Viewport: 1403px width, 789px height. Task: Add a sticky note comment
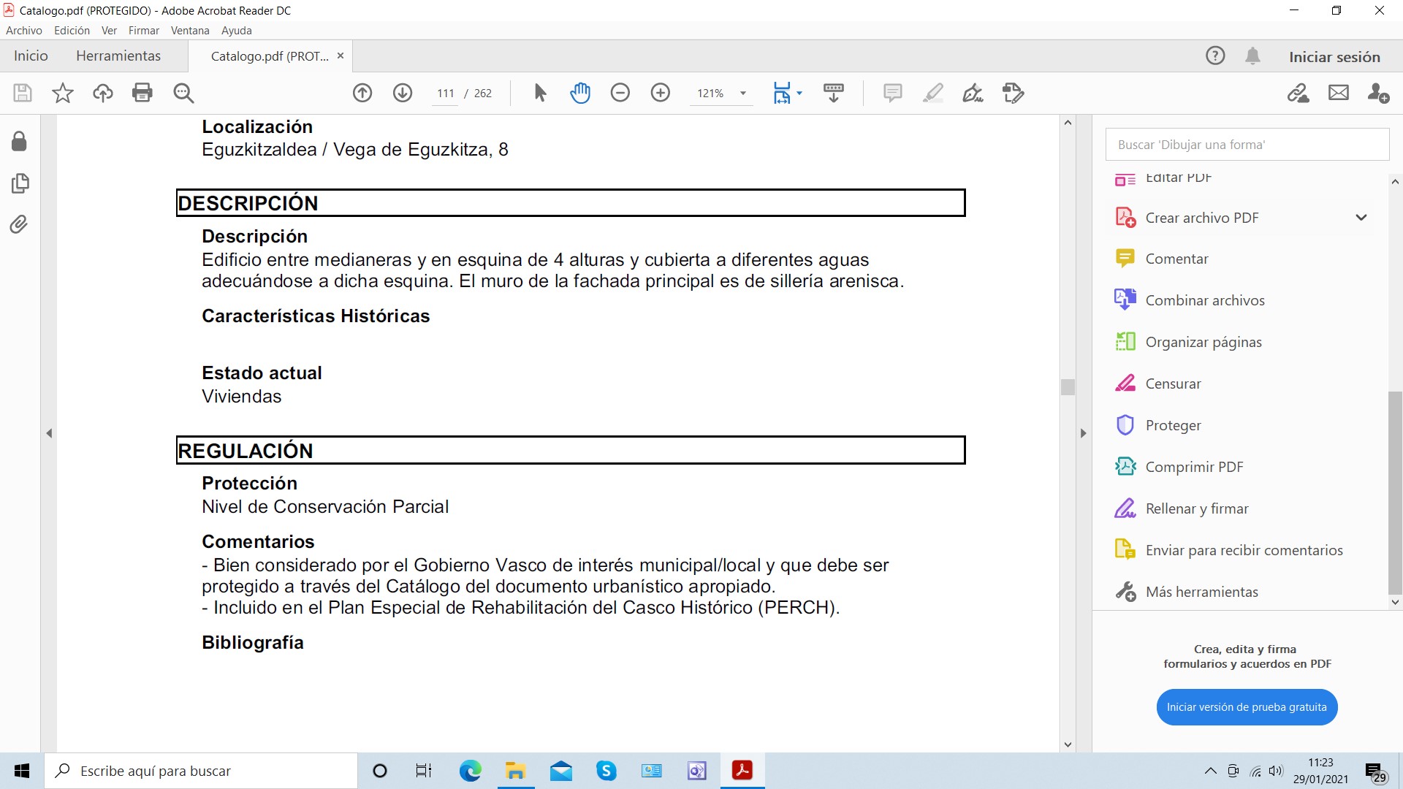pyautogui.click(x=893, y=93)
